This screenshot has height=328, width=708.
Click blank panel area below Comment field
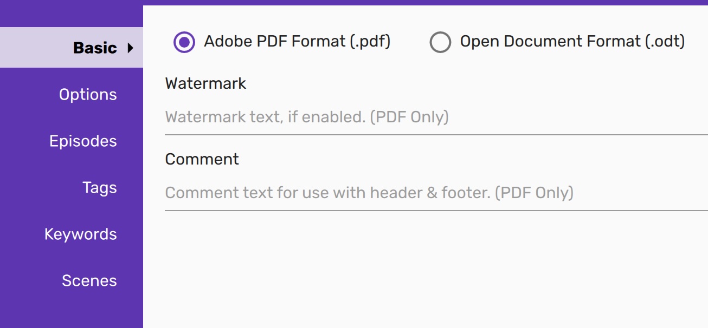coord(423,265)
